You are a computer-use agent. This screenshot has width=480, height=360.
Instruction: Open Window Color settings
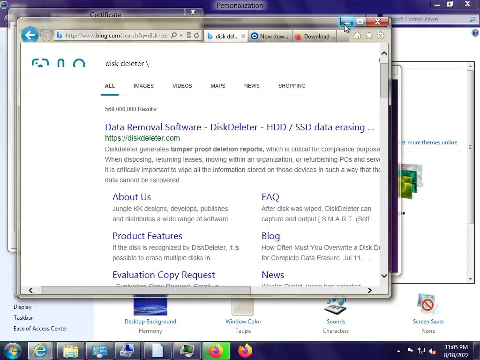[x=243, y=322]
